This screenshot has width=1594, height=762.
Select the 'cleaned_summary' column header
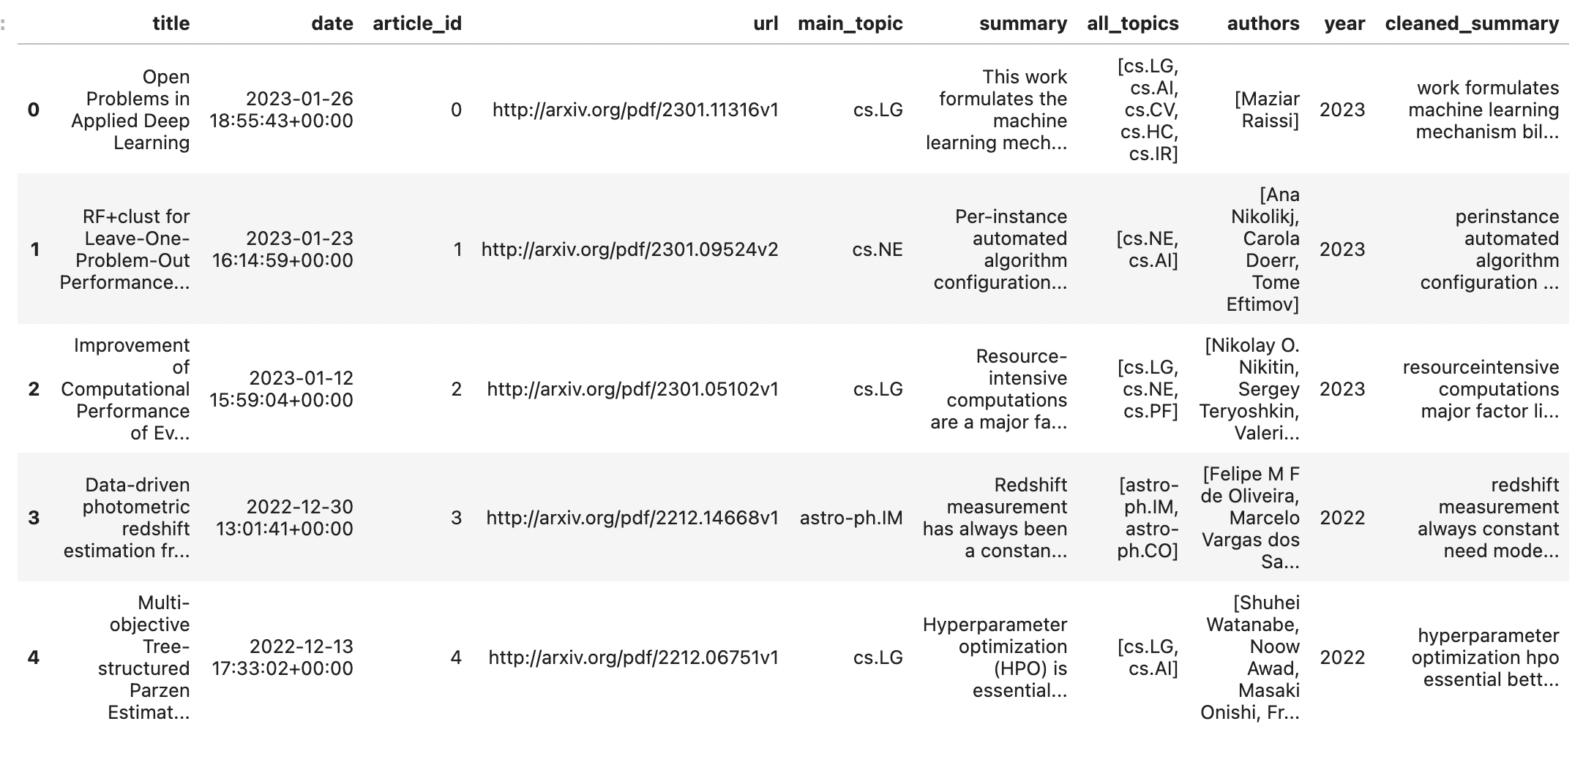tap(1471, 23)
